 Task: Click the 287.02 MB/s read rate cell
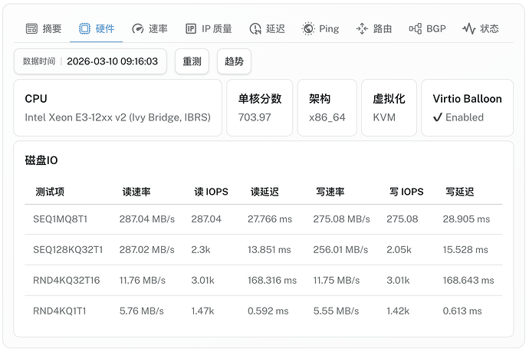[147, 250]
